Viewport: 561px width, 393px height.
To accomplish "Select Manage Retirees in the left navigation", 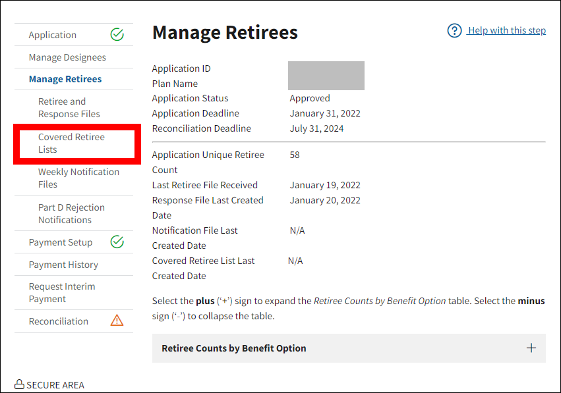I will click(65, 79).
